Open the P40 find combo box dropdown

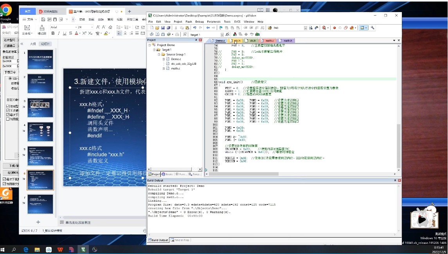[x=306, y=28]
